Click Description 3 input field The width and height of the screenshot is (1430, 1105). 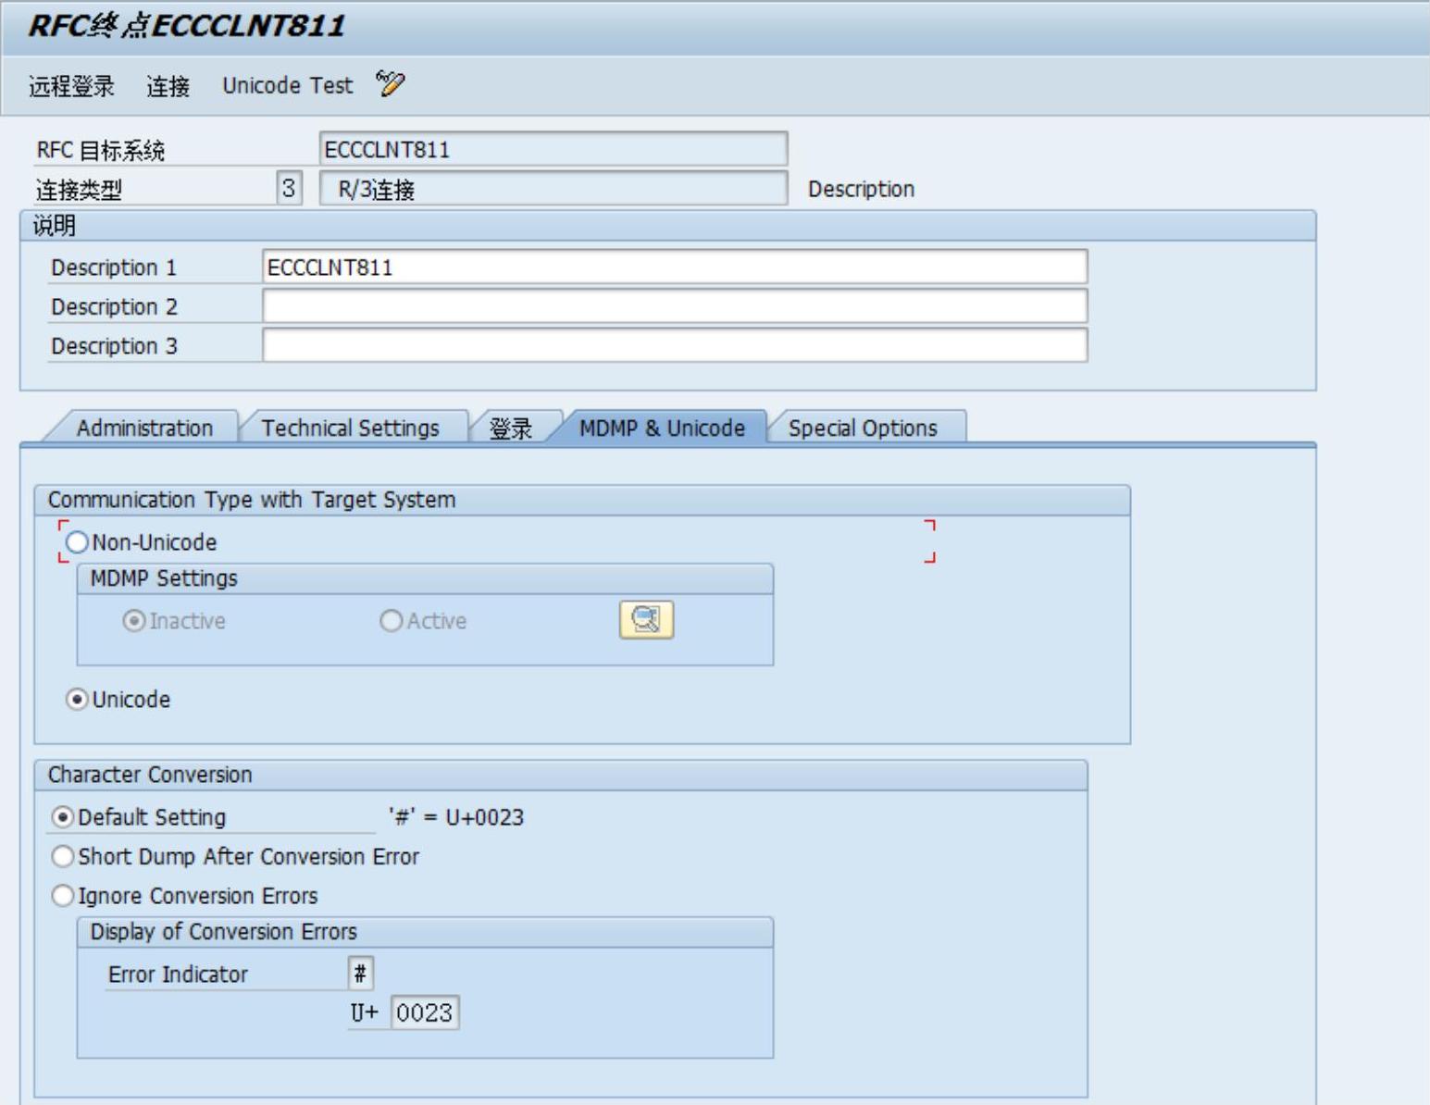click(675, 346)
